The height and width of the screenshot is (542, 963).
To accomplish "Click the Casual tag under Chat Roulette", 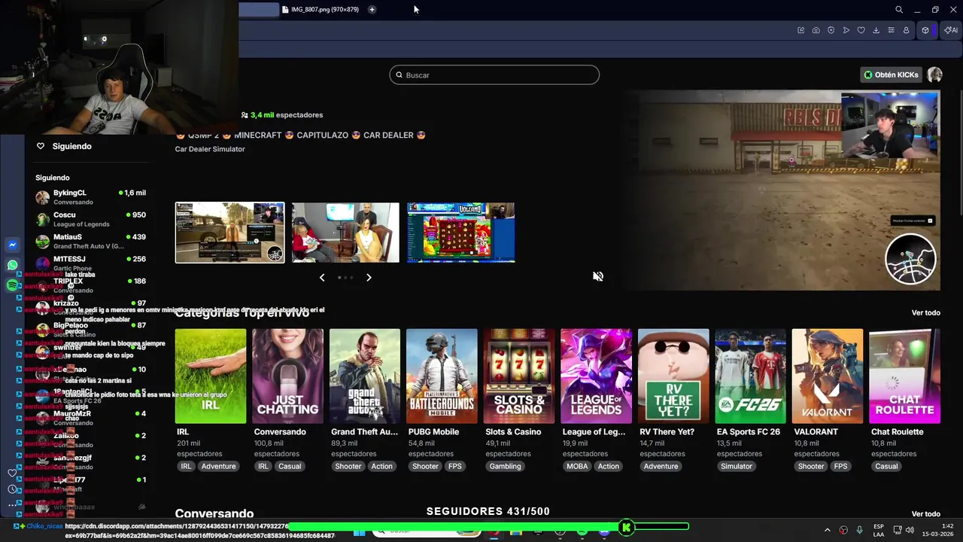I will coord(886,466).
